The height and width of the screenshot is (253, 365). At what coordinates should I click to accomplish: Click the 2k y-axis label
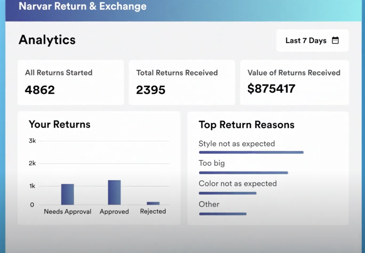[32, 163]
